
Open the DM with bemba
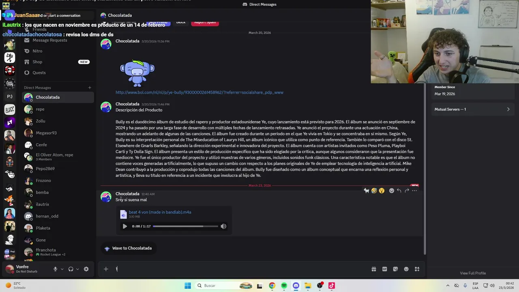[x=58, y=192]
